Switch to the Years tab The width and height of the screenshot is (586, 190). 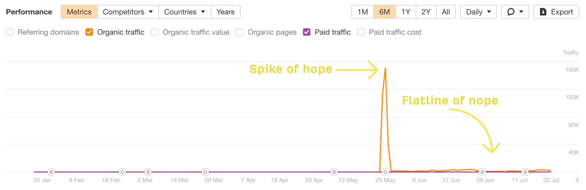pyautogui.click(x=225, y=12)
